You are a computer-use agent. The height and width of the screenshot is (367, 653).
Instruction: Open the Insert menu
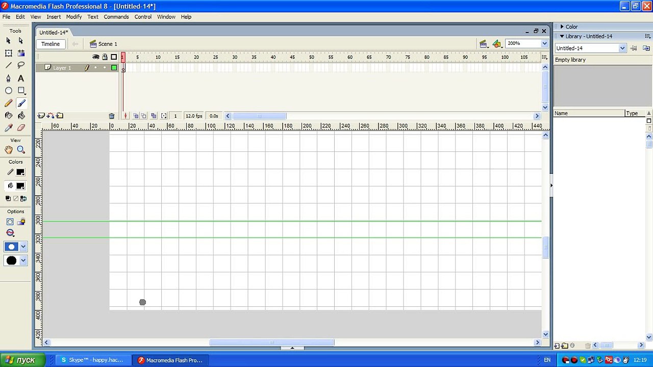click(54, 17)
